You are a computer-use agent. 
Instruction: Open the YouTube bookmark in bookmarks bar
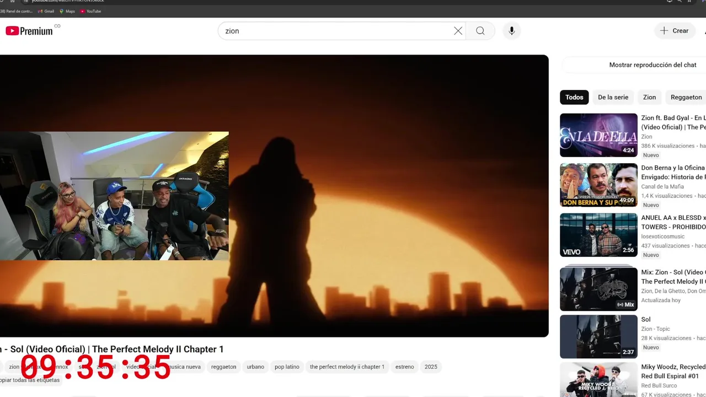click(x=91, y=11)
